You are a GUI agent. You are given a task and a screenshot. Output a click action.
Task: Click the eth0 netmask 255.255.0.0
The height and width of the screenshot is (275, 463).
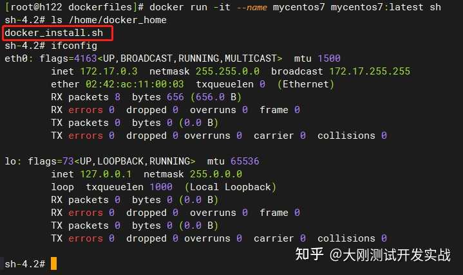pyautogui.click(x=227, y=71)
